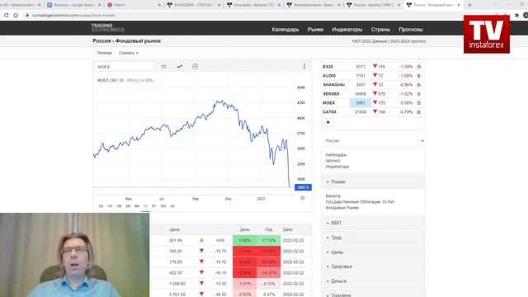Click the MOEX value 2867 cell
Viewport: 528px width, 297px height.
coord(361,103)
